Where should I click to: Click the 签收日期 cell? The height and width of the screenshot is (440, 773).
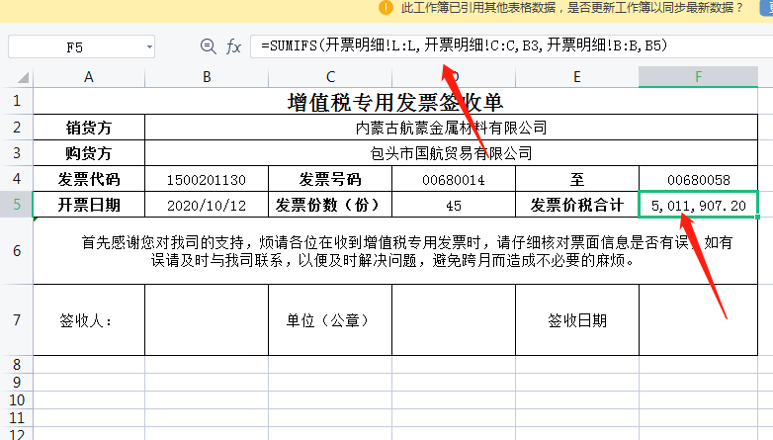pos(577,320)
